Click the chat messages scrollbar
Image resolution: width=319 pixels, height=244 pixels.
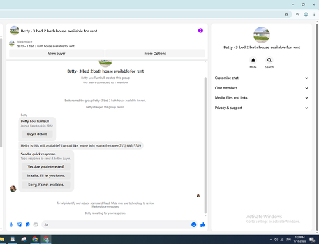pyautogui.click(x=205, y=145)
